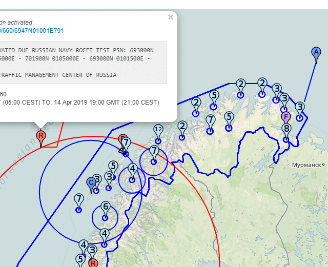Select red R marker under the popup tip
The width and height of the screenshot is (328, 267).
point(41,136)
